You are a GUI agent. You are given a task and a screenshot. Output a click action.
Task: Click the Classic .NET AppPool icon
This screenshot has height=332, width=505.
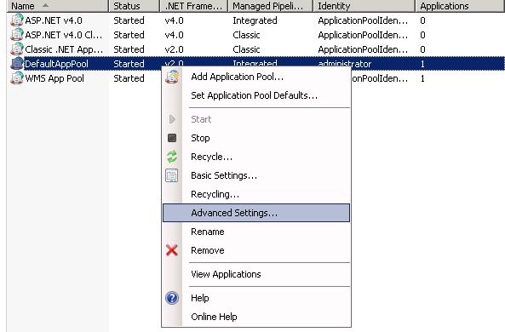(17, 49)
